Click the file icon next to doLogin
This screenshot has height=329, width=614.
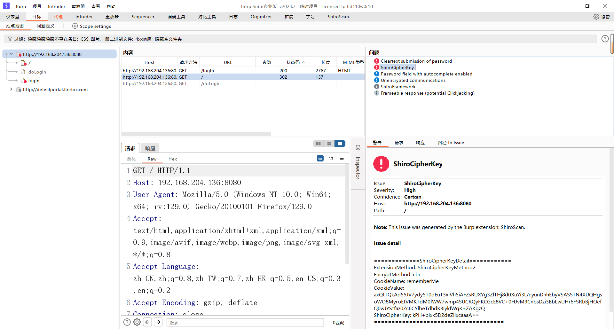tap(23, 72)
